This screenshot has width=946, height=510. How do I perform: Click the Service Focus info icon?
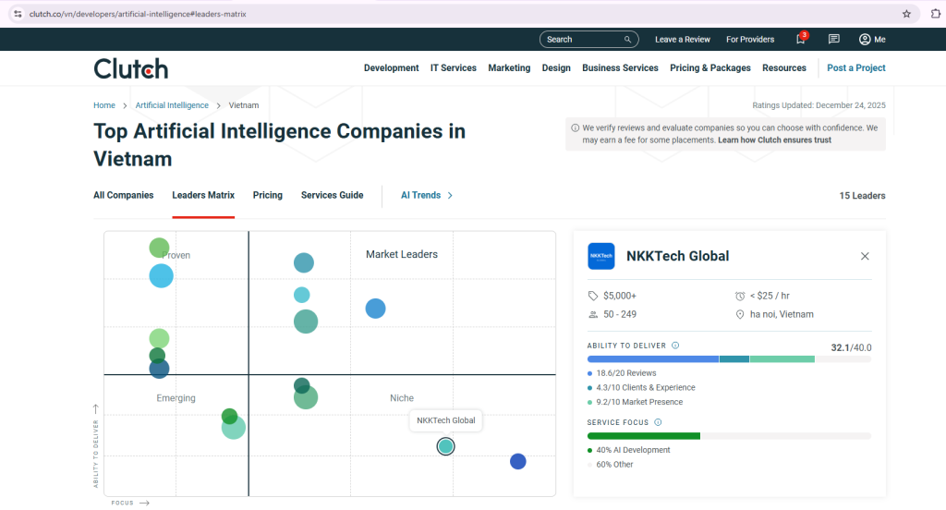(x=658, y=422)
